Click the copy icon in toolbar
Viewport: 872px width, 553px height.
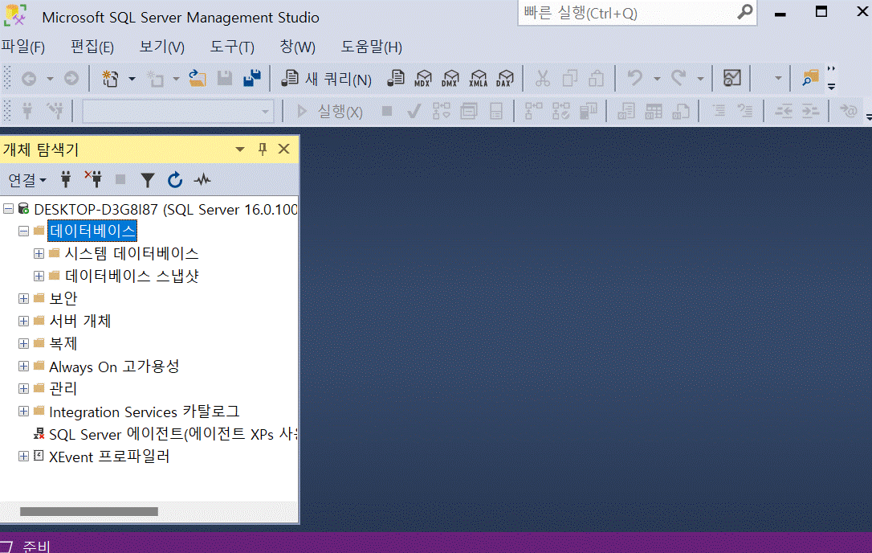pos(569,79)
